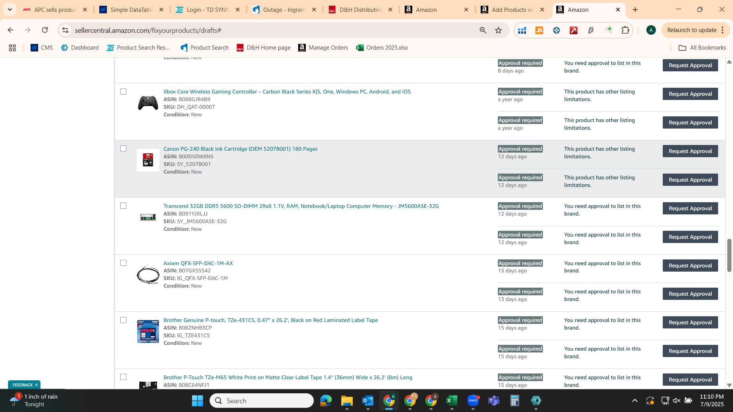Open the Windows Start menu
The height and width of the screenshot is (412, 733).
point(197,401)
